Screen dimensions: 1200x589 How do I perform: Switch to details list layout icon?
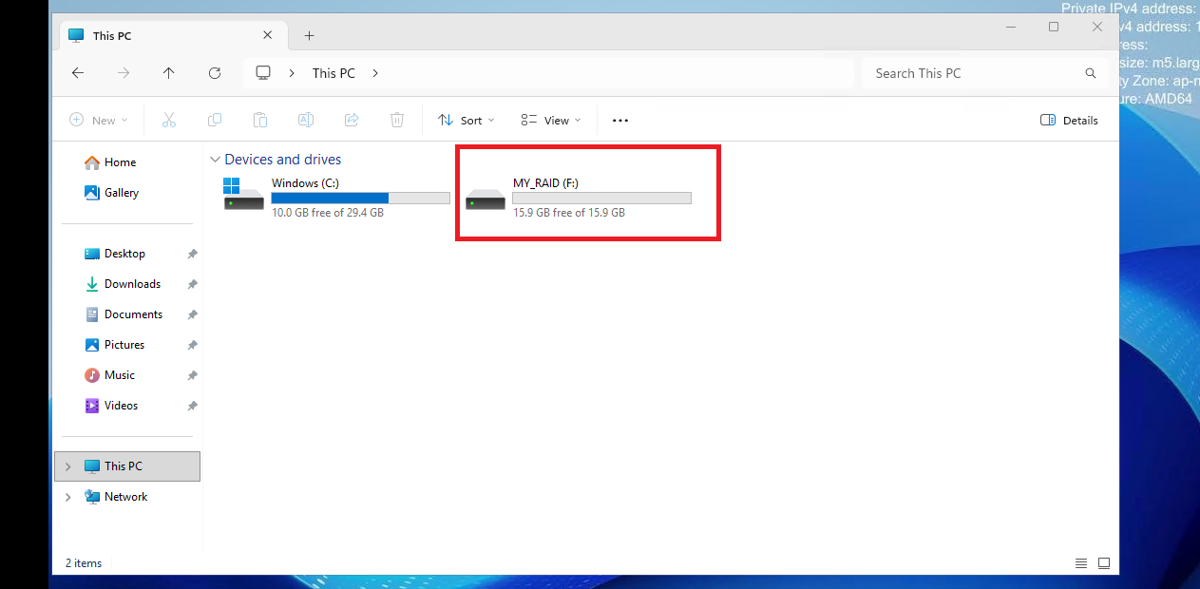click(x=1081, y=563)
